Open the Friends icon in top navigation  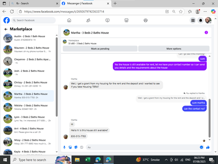(x=88, y=20)
